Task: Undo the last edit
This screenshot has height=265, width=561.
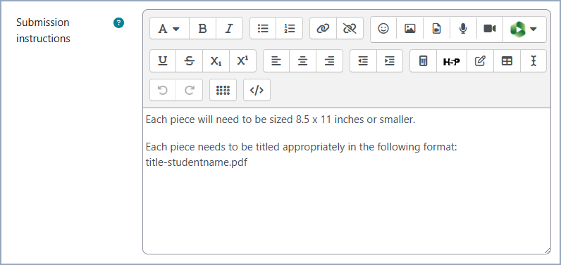Action: [x=163, y=90]
